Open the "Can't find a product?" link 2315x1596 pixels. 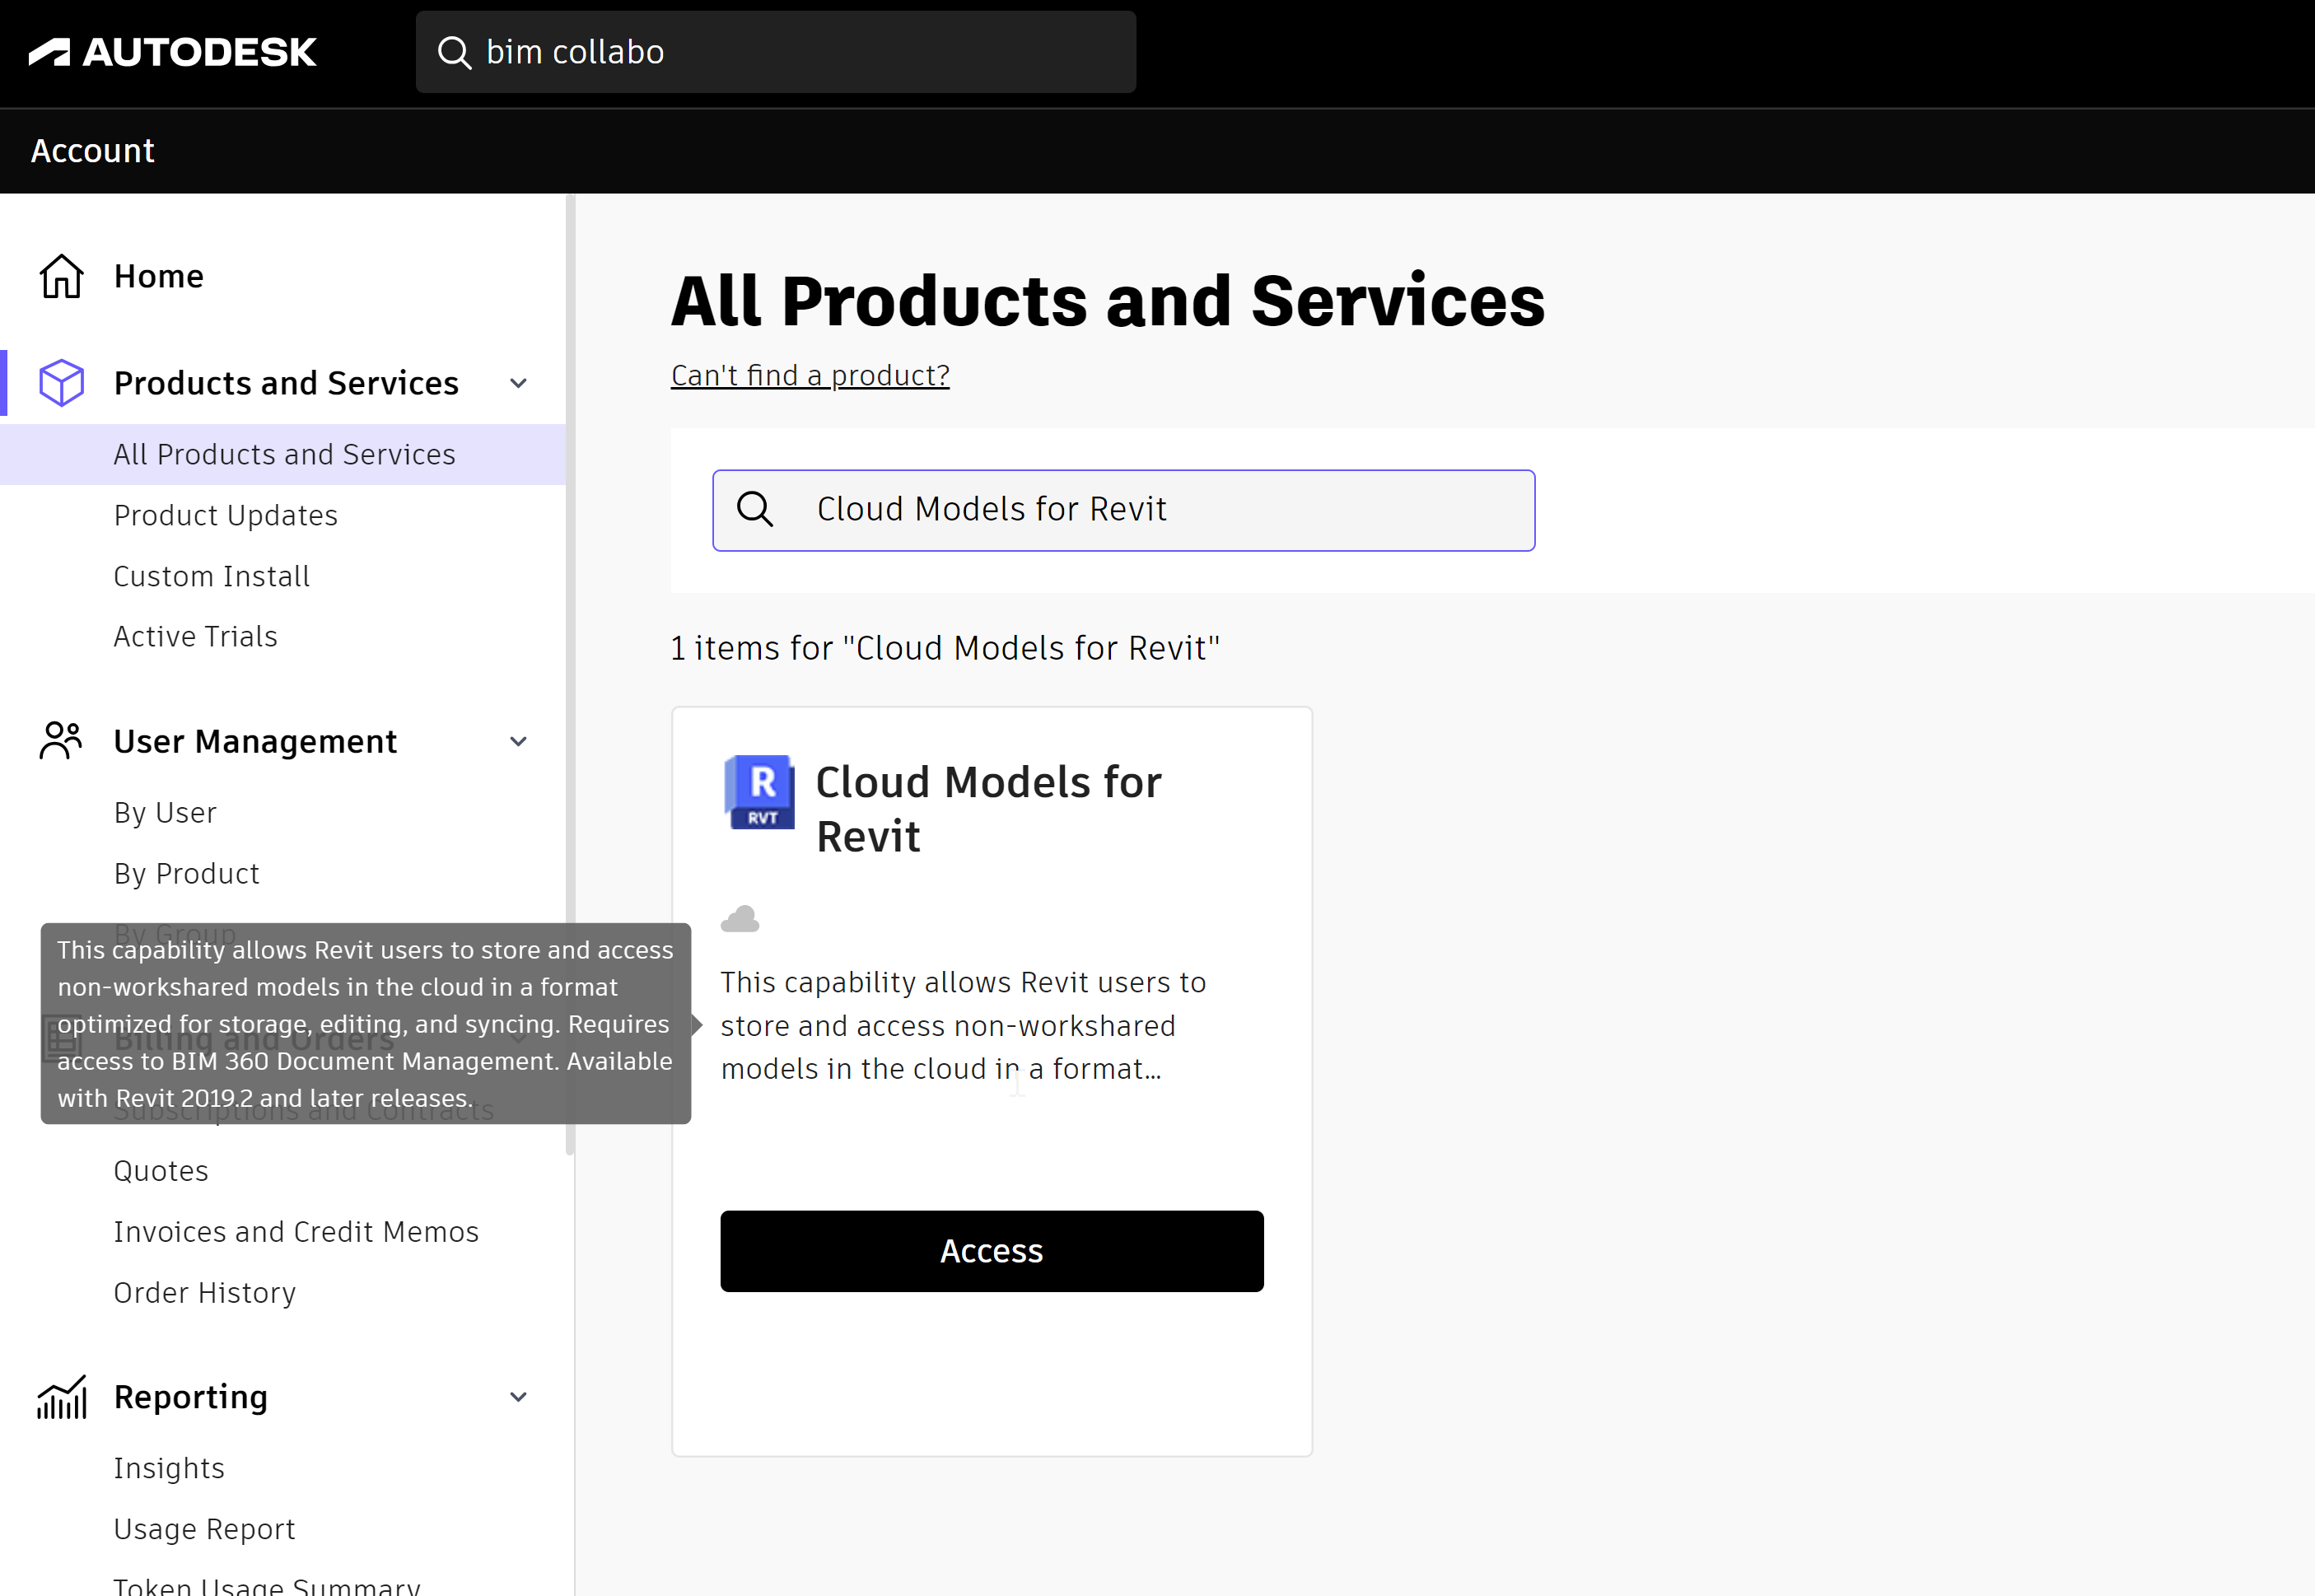810,375
